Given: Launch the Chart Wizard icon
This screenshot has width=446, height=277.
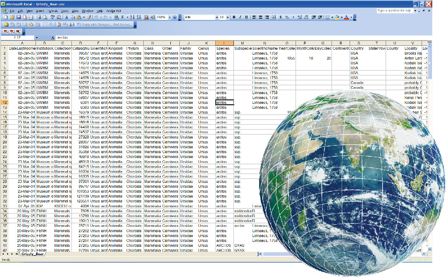Looking at the screenshot, I should (x=146, y=17).
